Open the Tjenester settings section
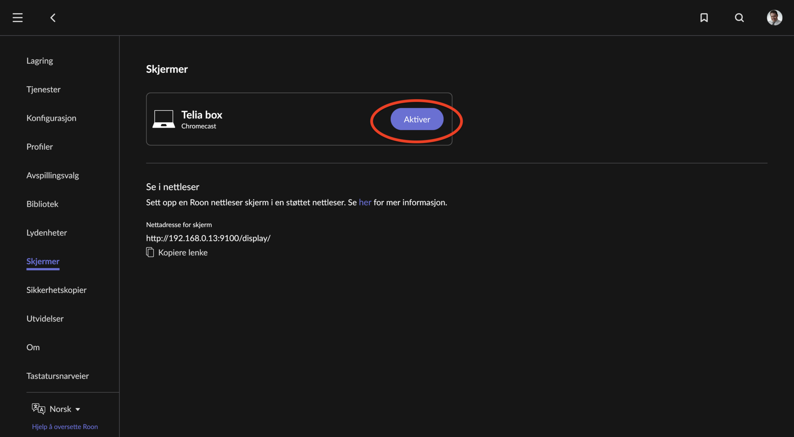This screenshot has width=794, height=437. (43, 89)
